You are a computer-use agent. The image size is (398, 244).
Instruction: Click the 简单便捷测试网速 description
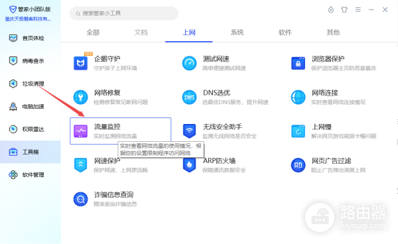(224, 68)
